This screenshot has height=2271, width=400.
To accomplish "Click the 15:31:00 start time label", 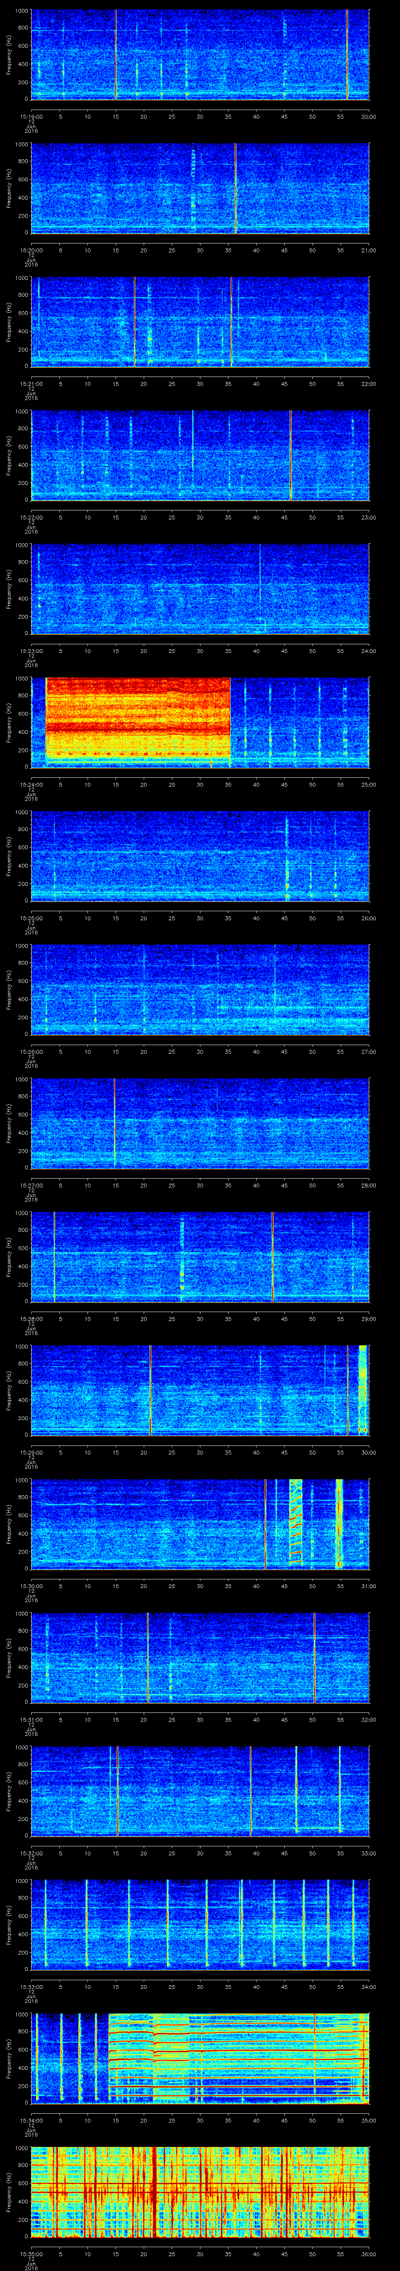I will pos(31,1719).
